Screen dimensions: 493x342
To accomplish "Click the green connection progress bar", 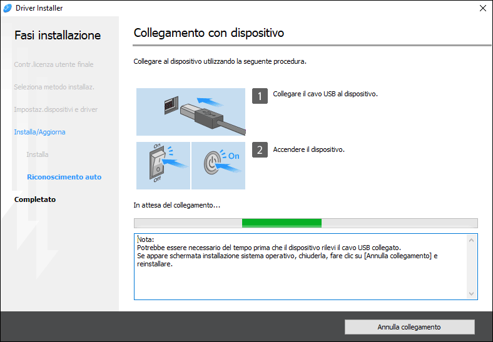I will click(305, 223).
